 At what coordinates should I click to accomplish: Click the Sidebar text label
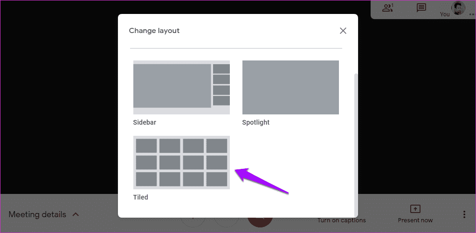[145, 122]
